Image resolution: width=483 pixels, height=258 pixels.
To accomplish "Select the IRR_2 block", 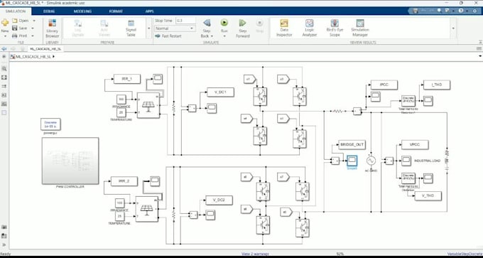I will pyautogui.click(x=124, y=181).
